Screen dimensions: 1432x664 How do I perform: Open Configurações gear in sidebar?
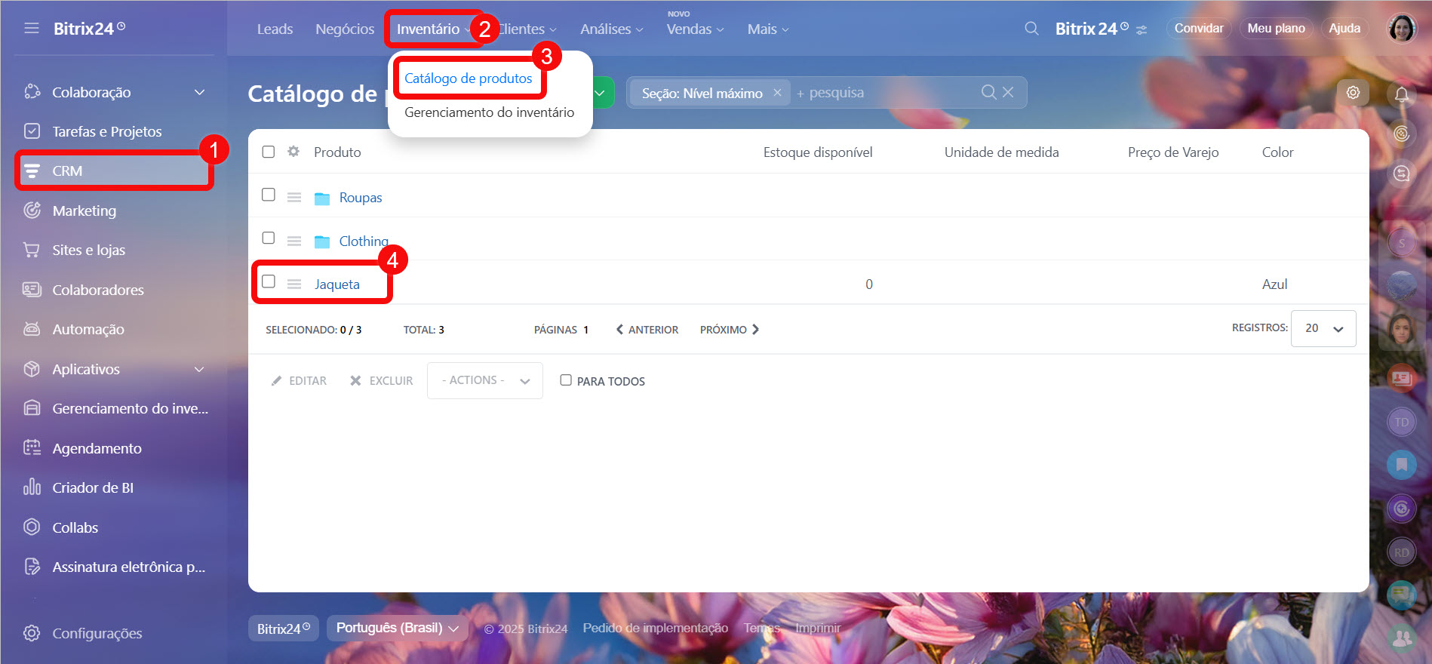(32, 633)
